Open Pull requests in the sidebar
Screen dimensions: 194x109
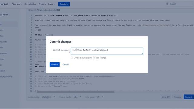[x=3, y=42]
